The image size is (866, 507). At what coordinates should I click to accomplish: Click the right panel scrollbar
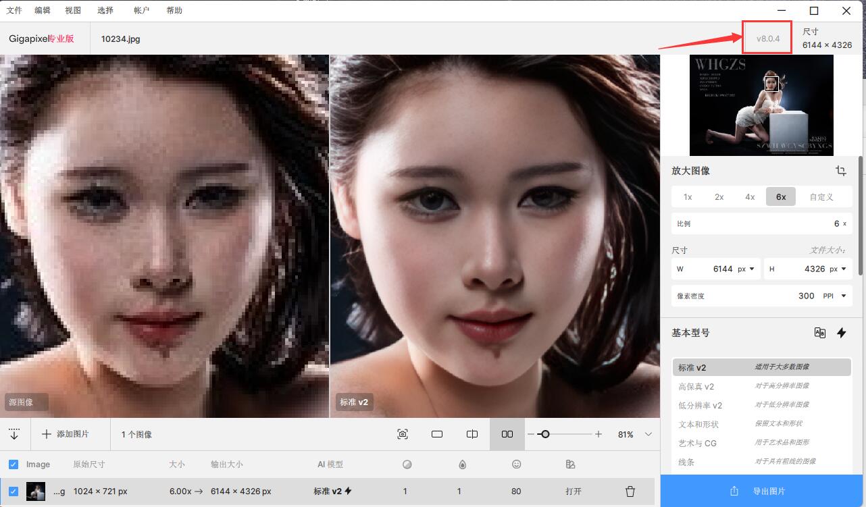[860, 215]
